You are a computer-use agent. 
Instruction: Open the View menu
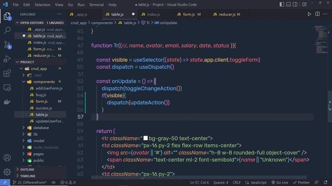[x=59, y=5]
